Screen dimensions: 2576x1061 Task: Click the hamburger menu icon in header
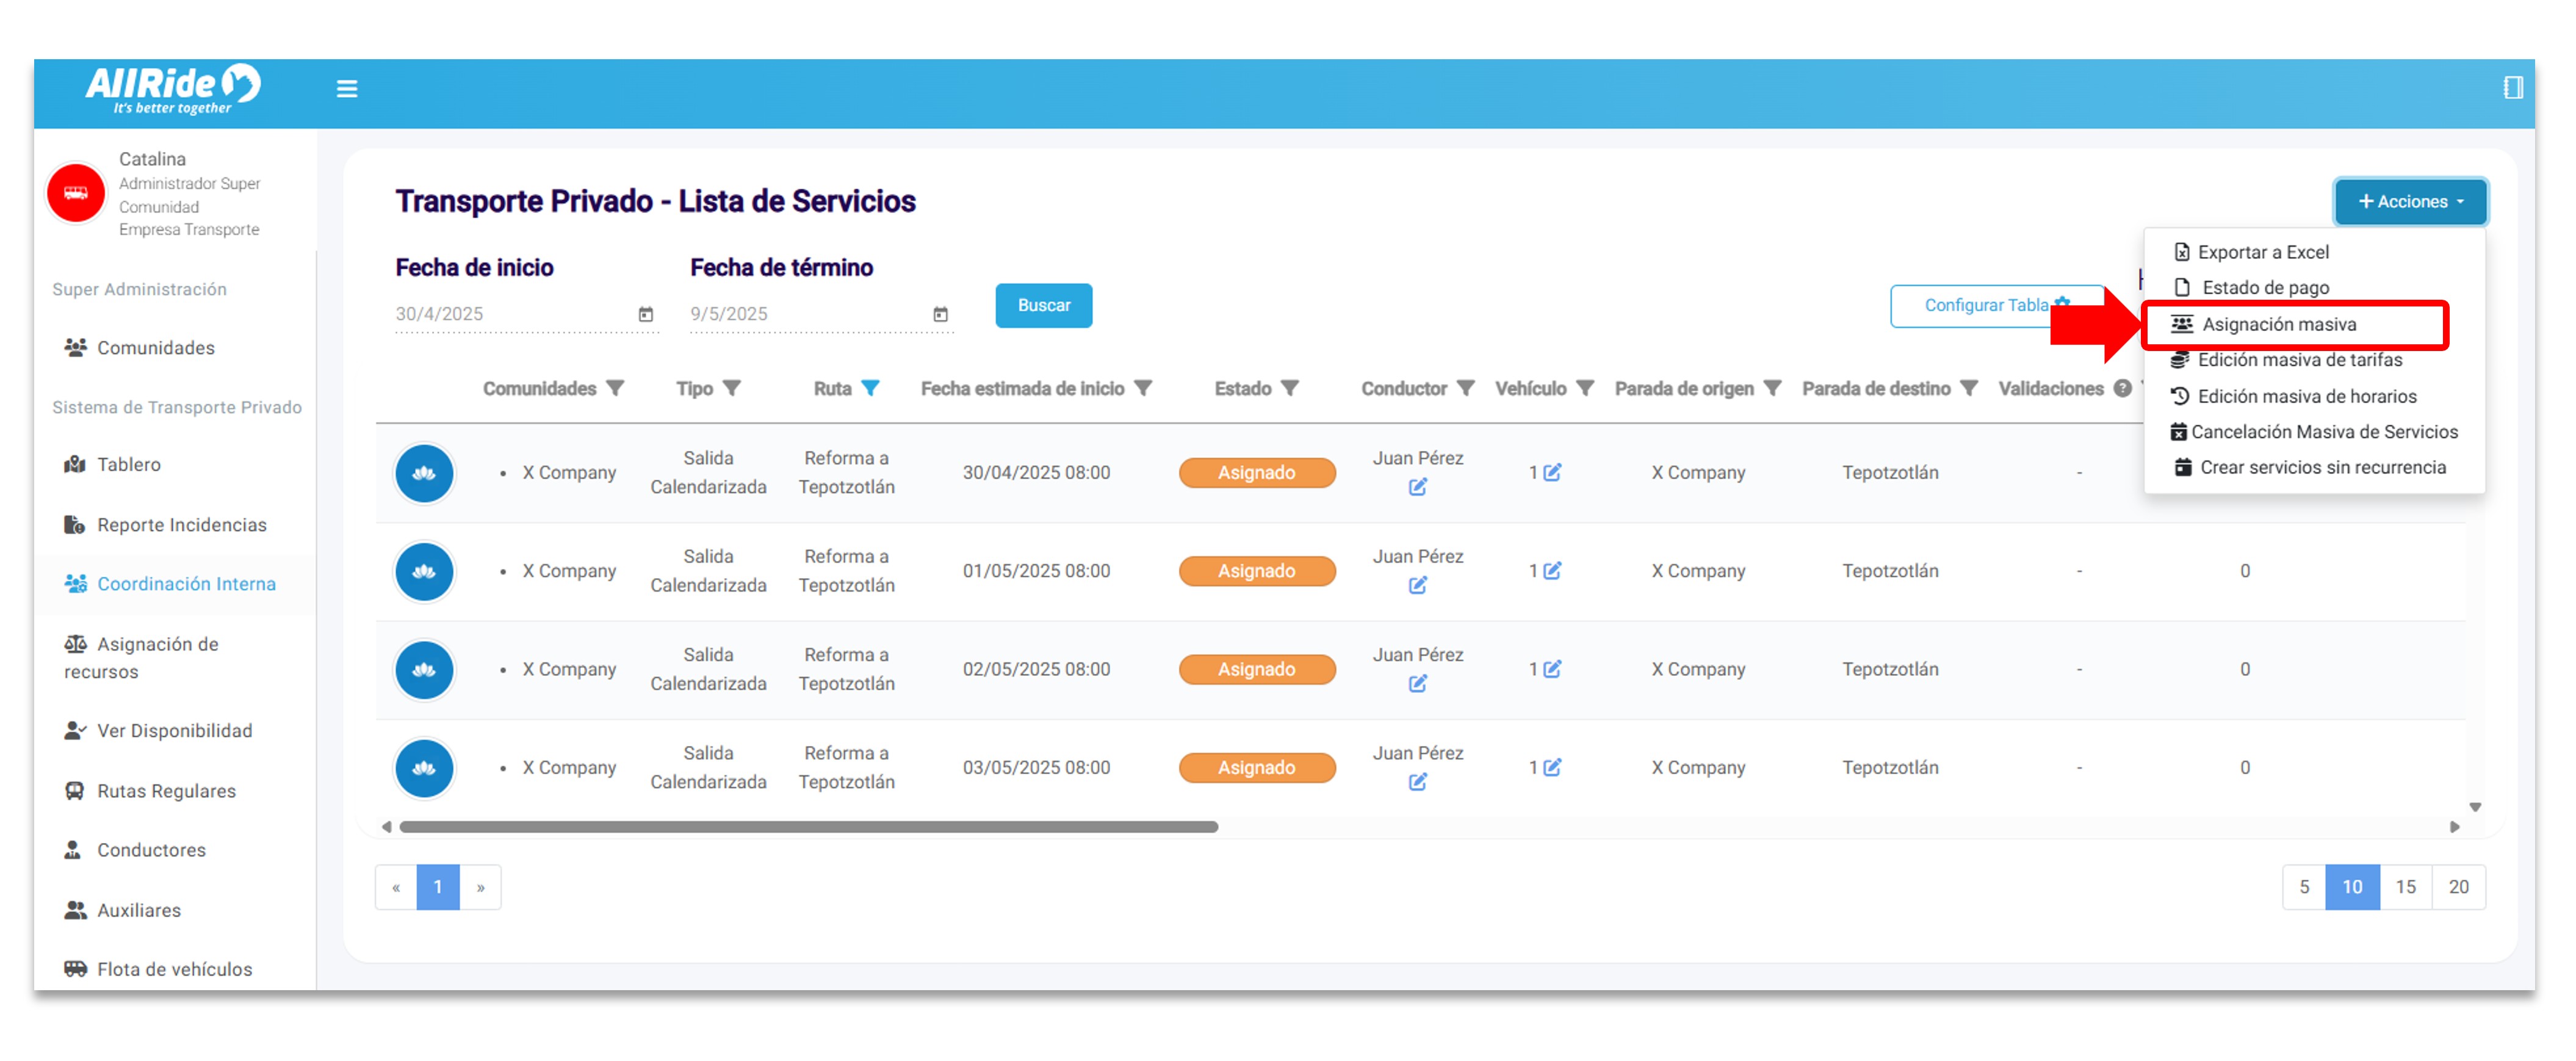346,89
